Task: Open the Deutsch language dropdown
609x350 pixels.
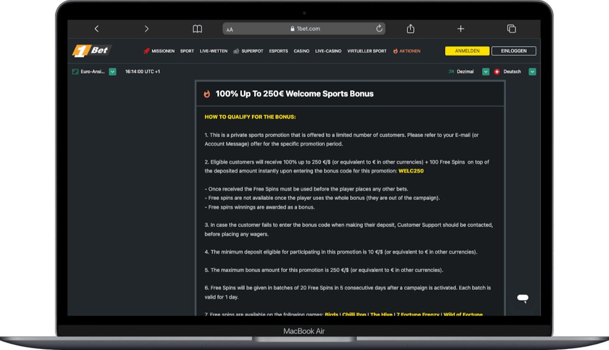Action: tap(532, 72)
